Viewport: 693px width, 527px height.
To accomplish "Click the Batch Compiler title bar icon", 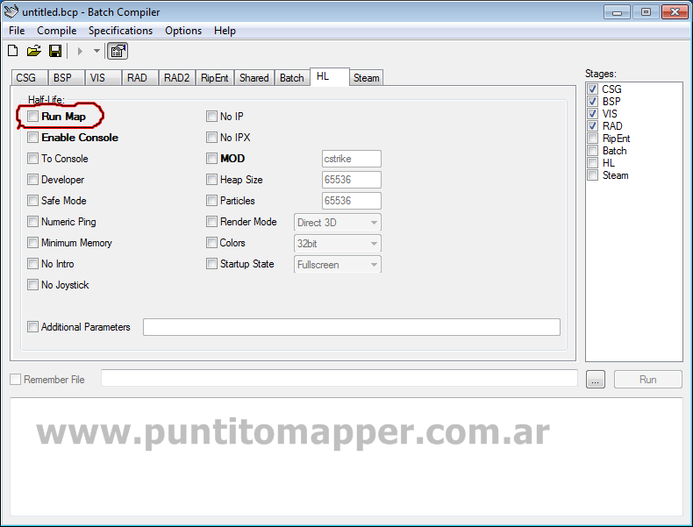I will [x=11, y=11].
